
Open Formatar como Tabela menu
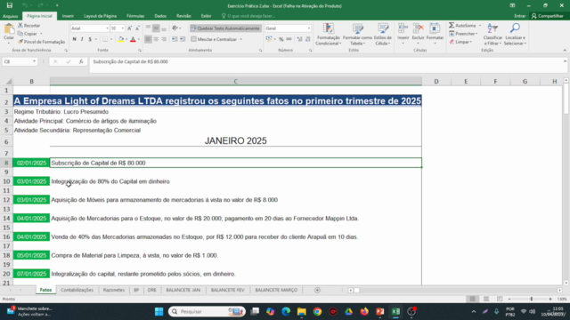point(357,34)
